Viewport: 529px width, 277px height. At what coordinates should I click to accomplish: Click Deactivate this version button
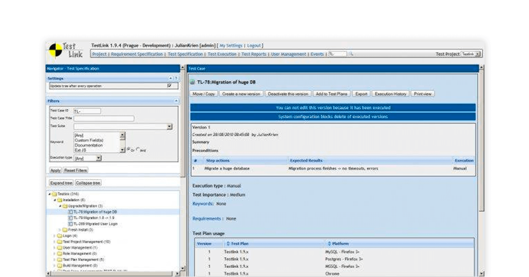[288, 94]
